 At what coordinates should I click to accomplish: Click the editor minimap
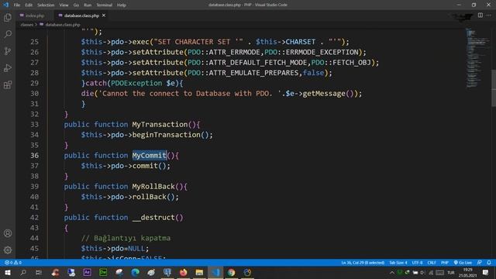click(x=477, y=57)
